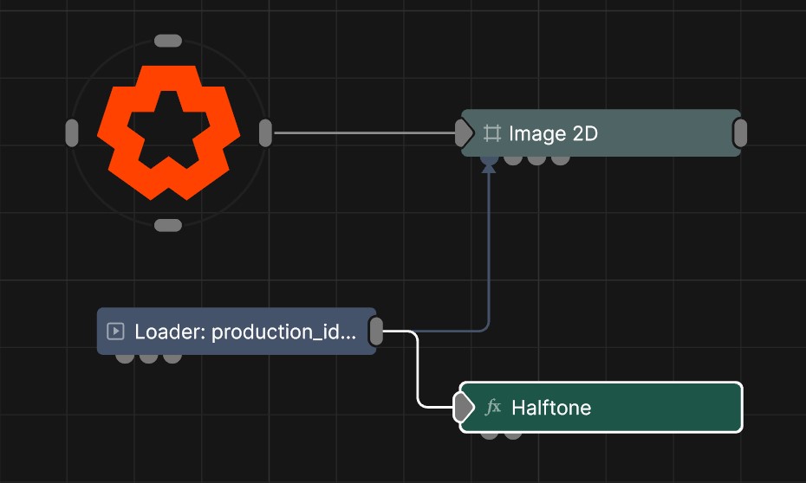This screenshot has height=483, width=806.
Task: Click the right output port of Root node
Action: 265,133
